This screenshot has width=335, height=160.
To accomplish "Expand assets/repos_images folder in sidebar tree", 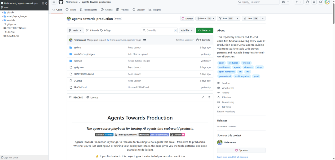I will (2, 16).
